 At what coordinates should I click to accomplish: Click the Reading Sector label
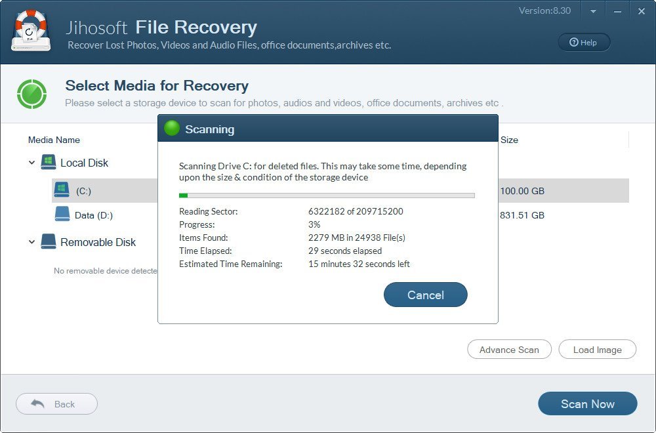point(209,211)
